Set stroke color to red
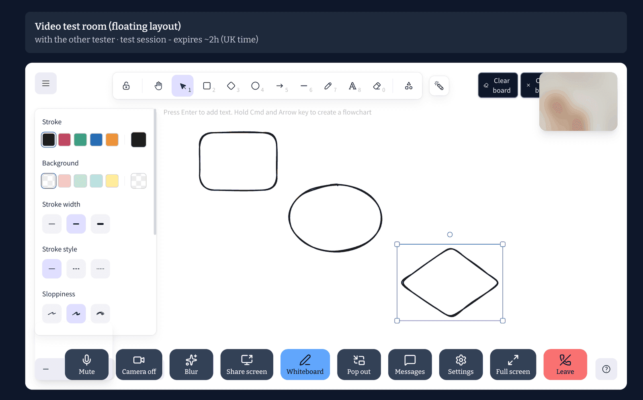Viewport: 643px width, 400px height. click(64, 140)
